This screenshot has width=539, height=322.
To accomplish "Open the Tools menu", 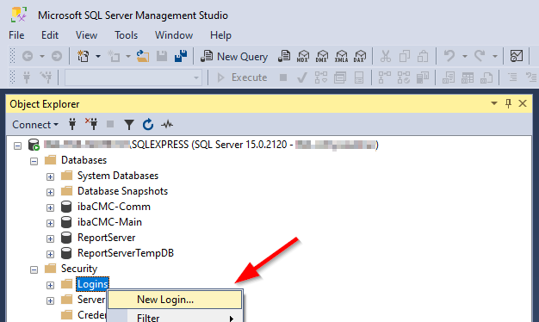I will (127, 35).
